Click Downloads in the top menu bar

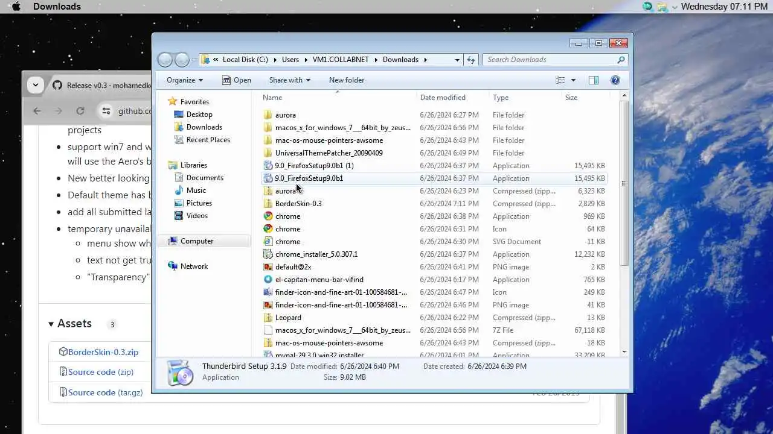coord(57,7)
